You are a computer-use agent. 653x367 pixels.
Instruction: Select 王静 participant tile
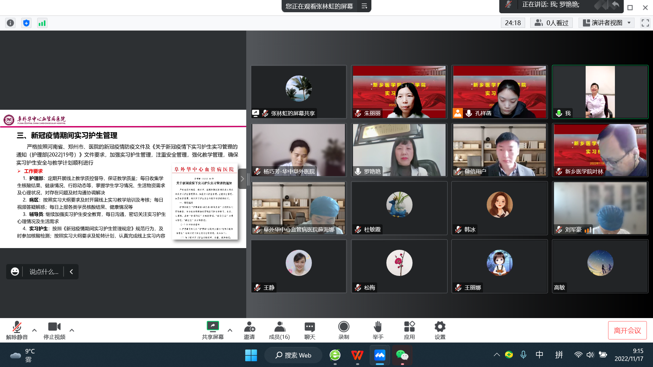tap(299, 266)
